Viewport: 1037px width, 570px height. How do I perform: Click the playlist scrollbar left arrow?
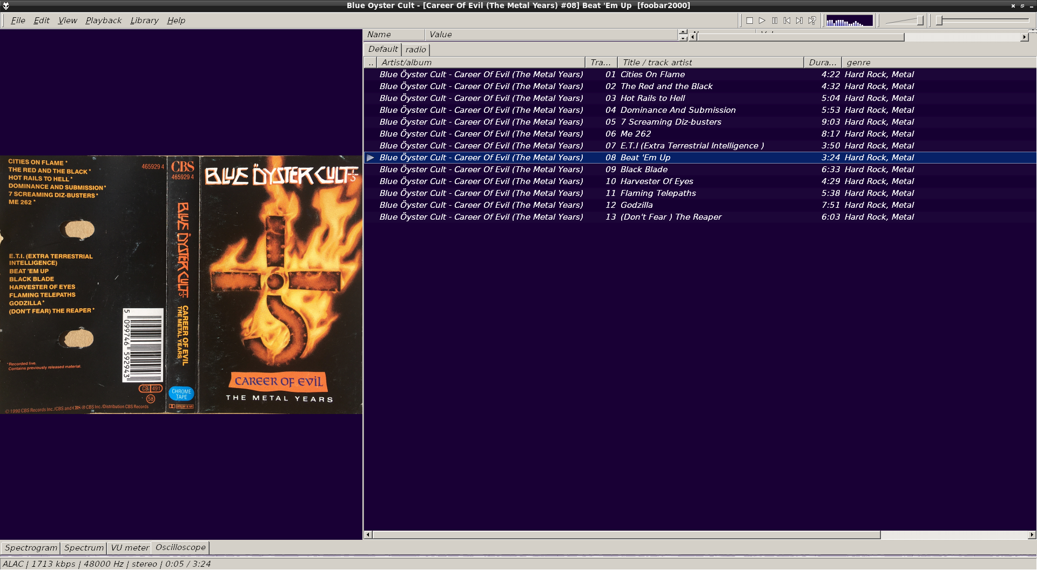[368, 535]
